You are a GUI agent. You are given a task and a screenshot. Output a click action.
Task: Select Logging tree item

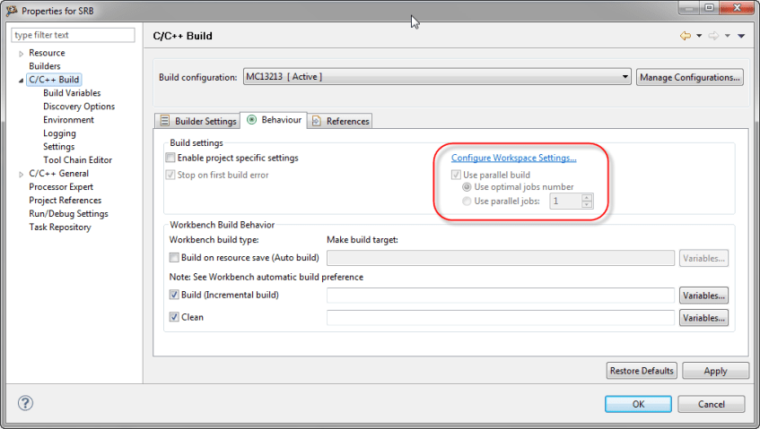(59, 133)
